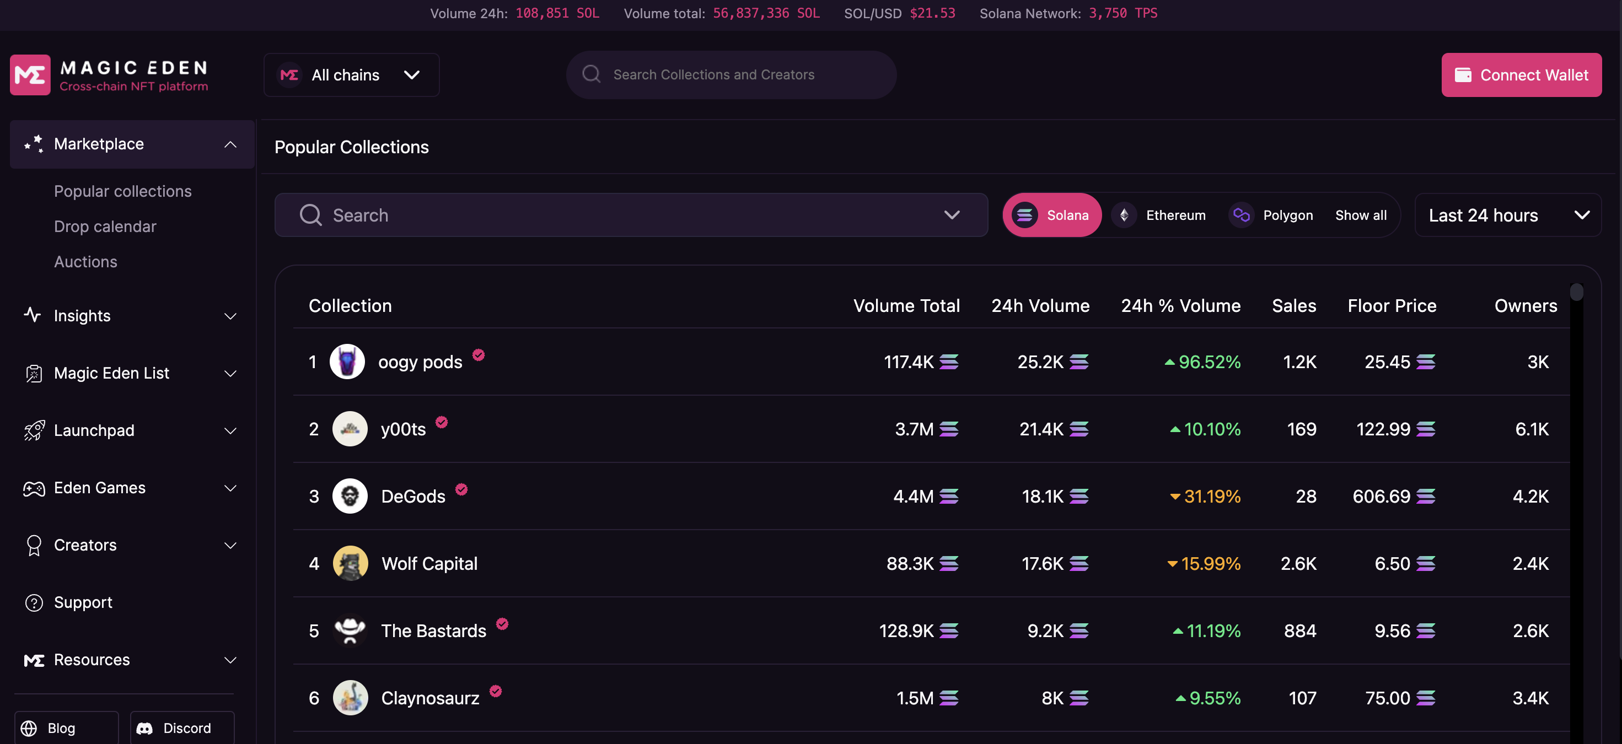The height and width of the screenshot is (744, 1622).
Task: Open the Discord link
Action: pyautogui.click(x=182, y=727)
